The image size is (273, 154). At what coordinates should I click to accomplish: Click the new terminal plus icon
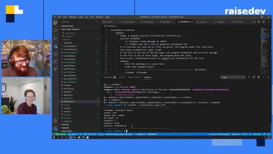coord(249,77)
